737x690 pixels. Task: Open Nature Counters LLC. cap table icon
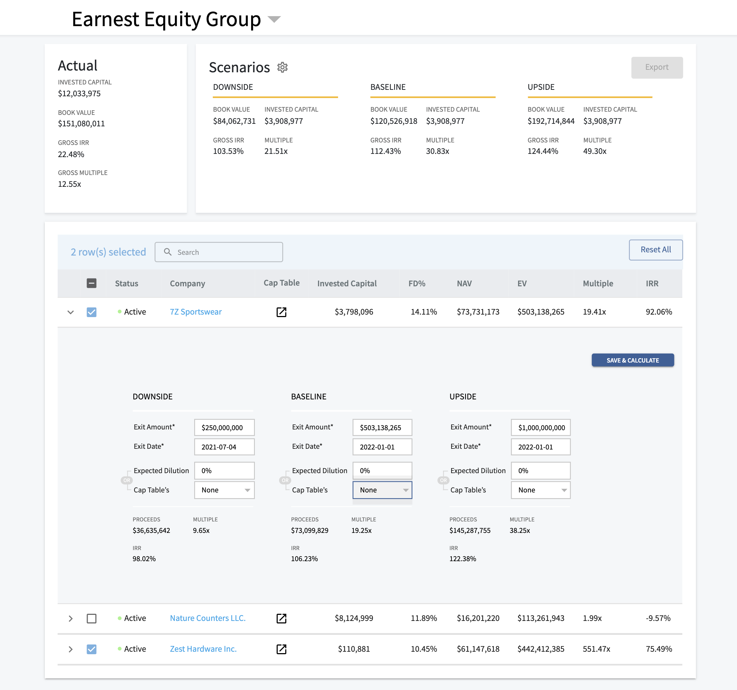(x=281, y=618)
